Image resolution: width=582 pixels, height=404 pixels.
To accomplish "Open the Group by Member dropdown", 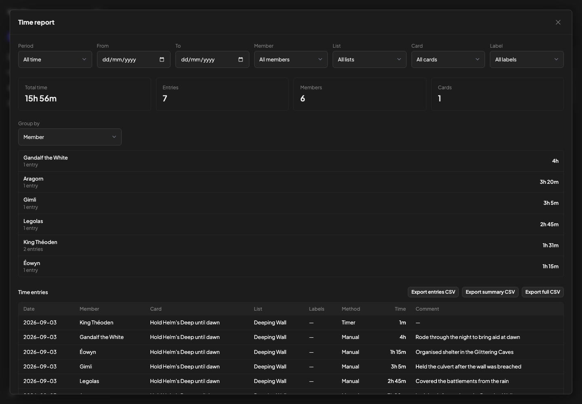I will (x=70, y=137).
